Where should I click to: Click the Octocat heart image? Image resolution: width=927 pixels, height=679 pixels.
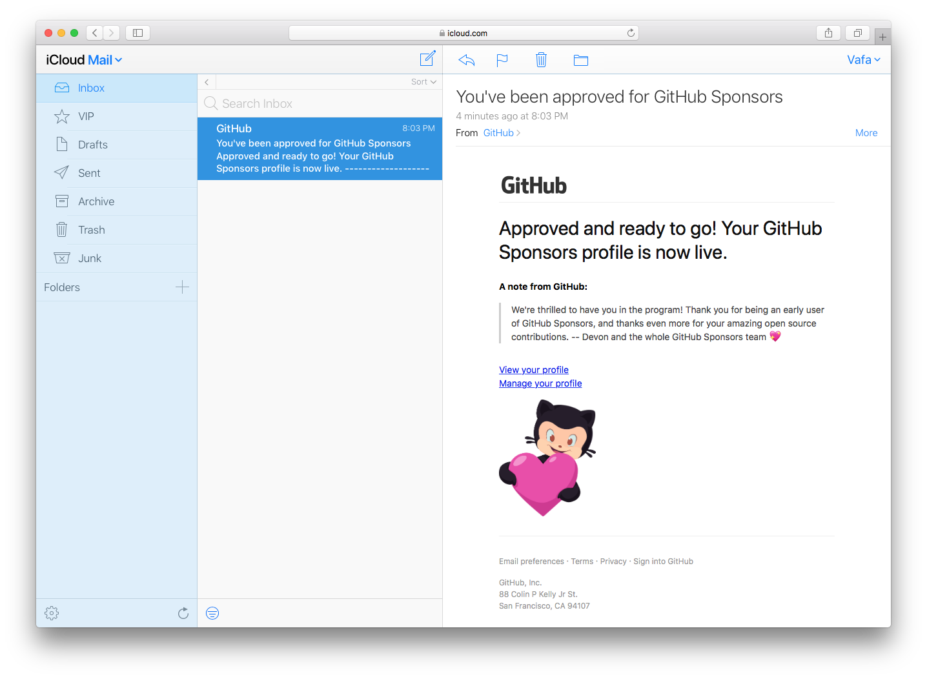(547, 458)
